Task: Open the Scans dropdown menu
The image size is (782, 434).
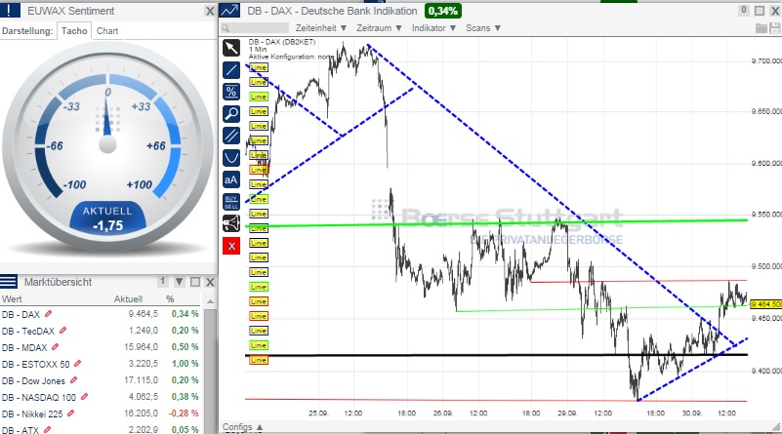Action: pos(483,28)
